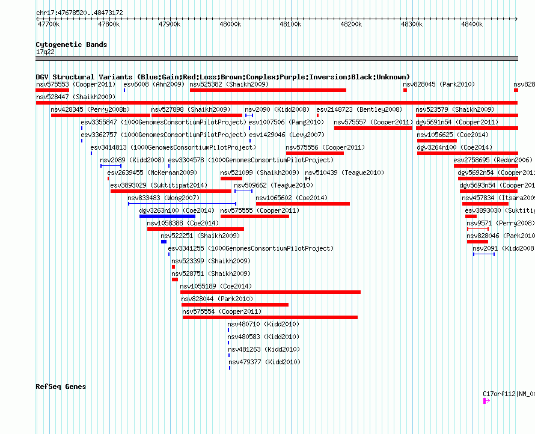Screen dimensions: 535x434
Task: Select nsv575557 (Cooper2011) variant label
Action: tap(374, 122)
